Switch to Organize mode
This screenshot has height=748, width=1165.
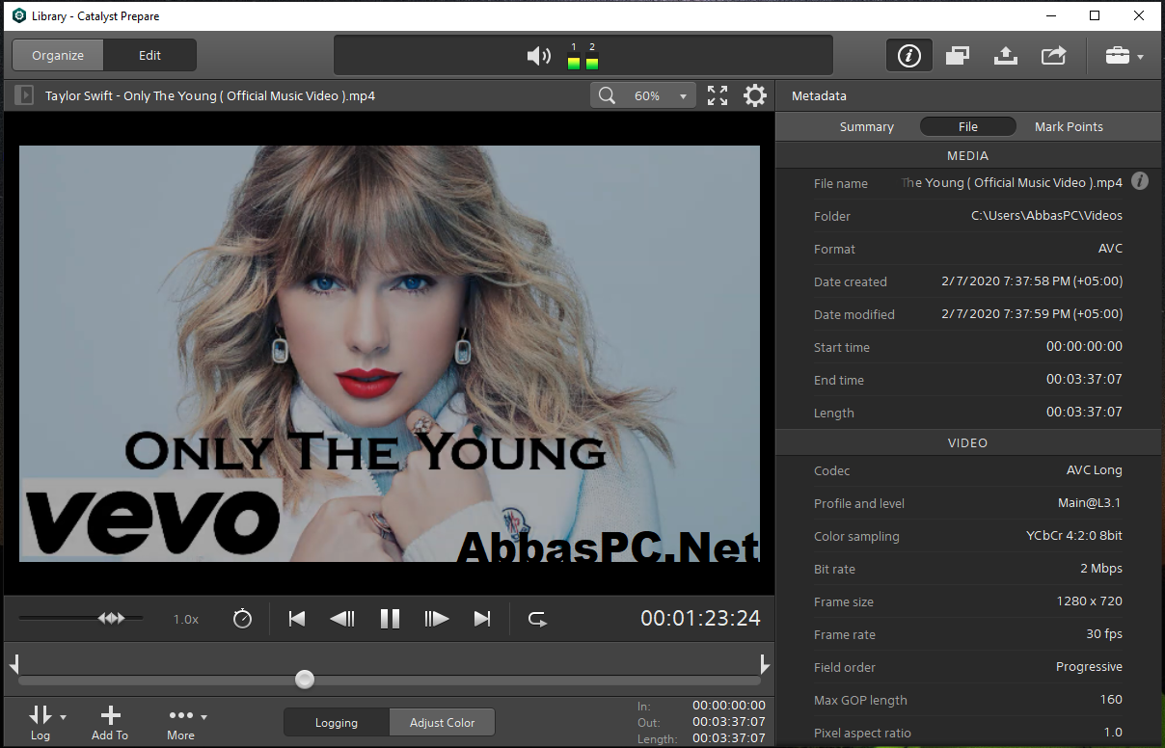coord(58,55)
